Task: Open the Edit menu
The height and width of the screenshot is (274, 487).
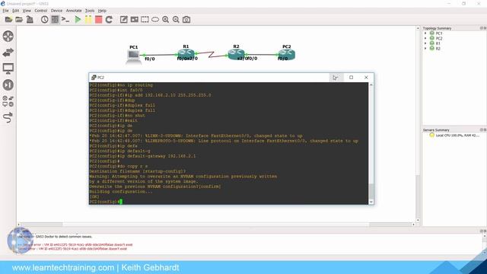Action: tap(15, 11)
